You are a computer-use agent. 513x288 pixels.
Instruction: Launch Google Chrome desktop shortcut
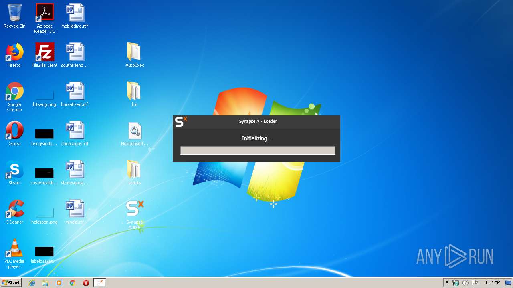tap(14, 97)
